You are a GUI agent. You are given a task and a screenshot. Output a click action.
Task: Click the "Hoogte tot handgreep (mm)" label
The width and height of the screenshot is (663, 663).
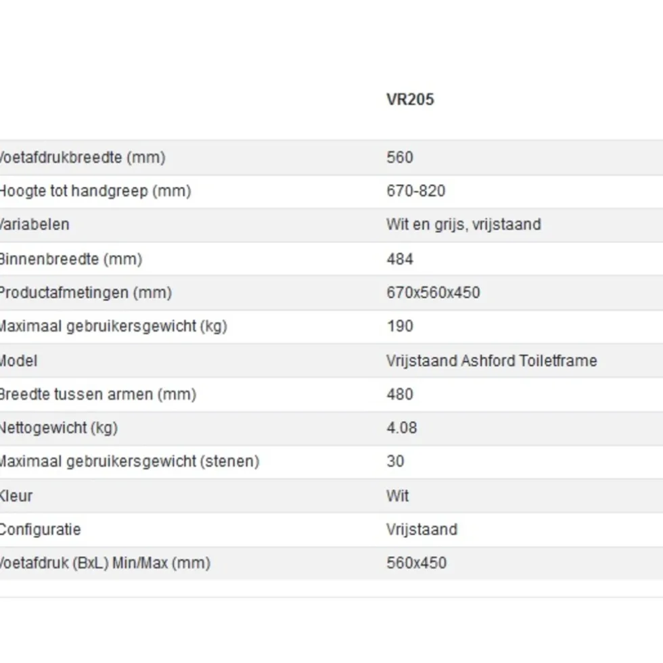click(94, 191)
